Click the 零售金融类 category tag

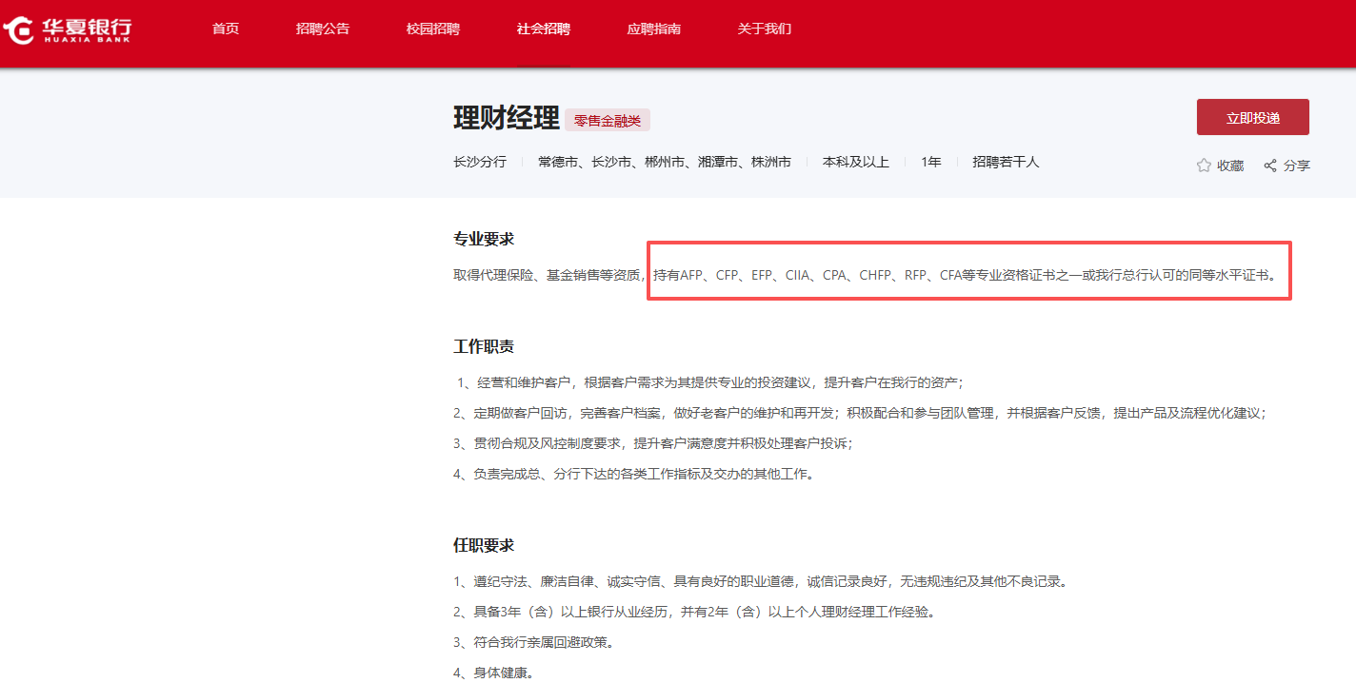click(608, 121)
